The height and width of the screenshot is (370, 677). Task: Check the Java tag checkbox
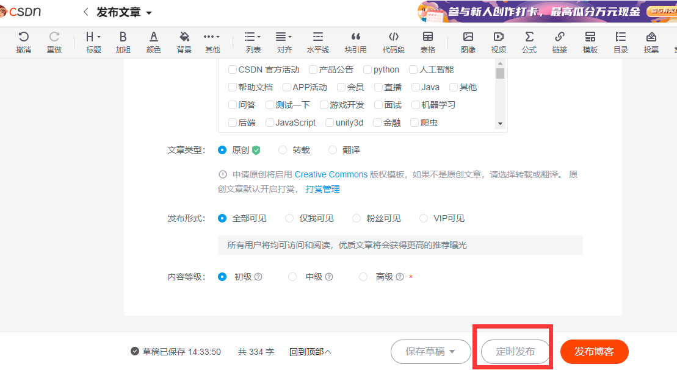(x=415, y=87)
